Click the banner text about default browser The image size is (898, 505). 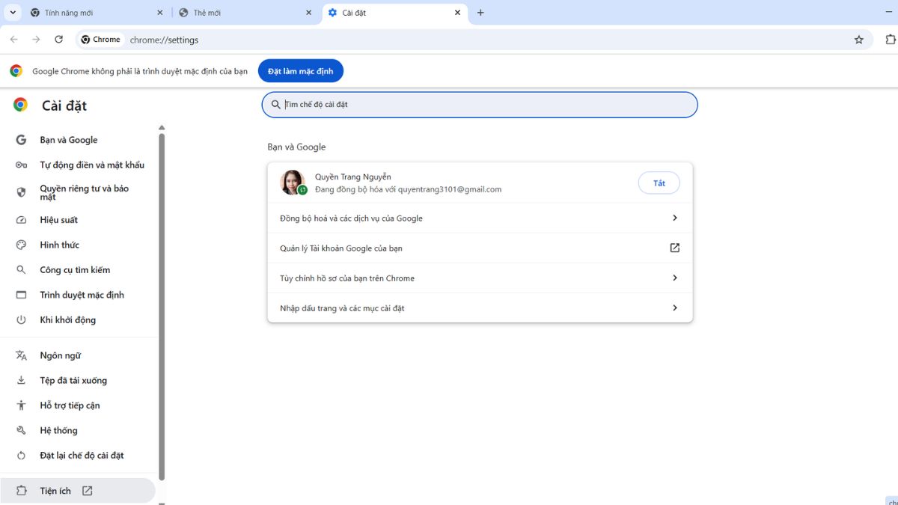click(140, 72)
